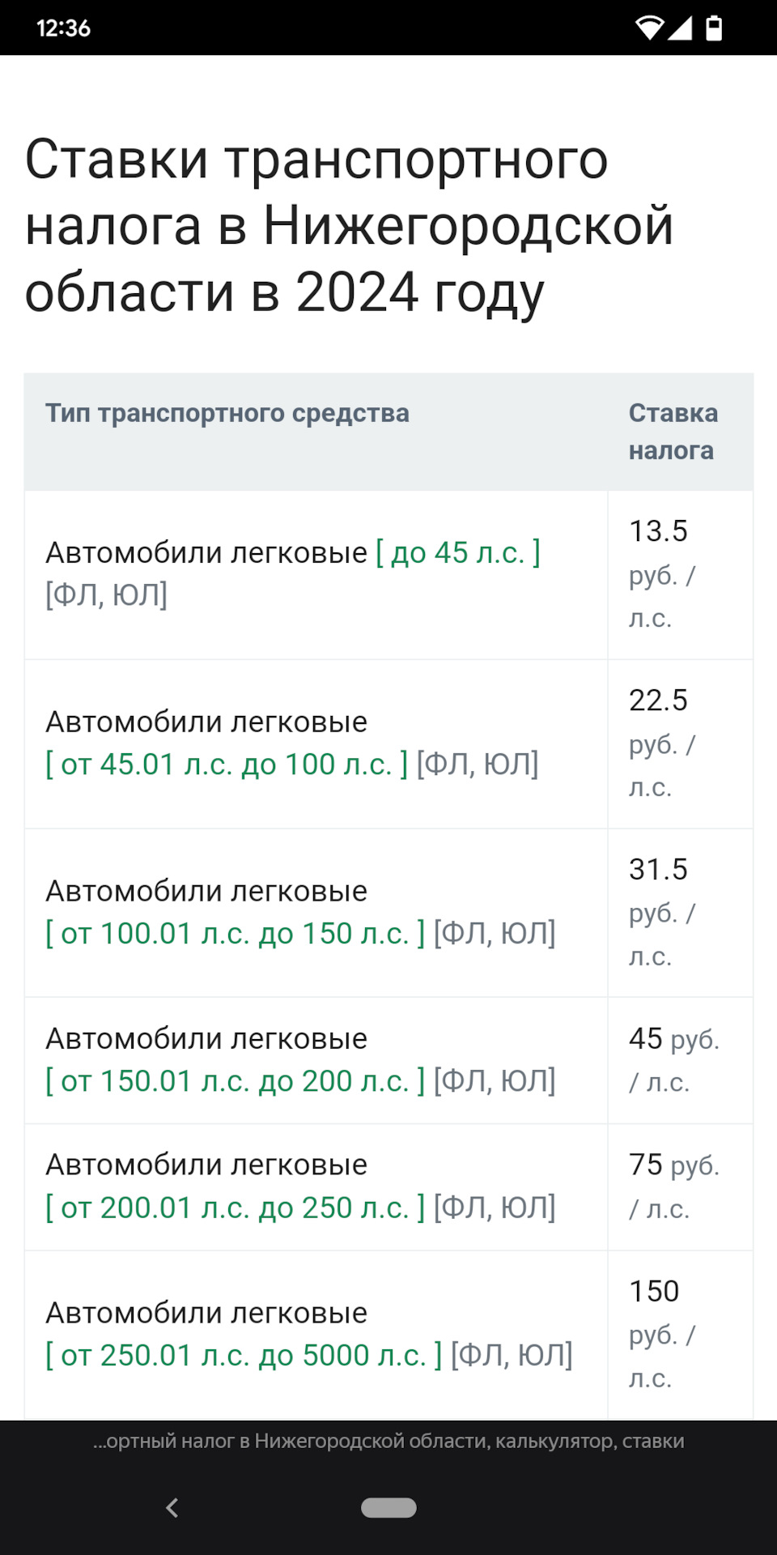The height and width of the screenshot is (1555, 777).
Task: Choose the "от 100.01 л.с. до 150 л.с." row
Action: [300, 912]
